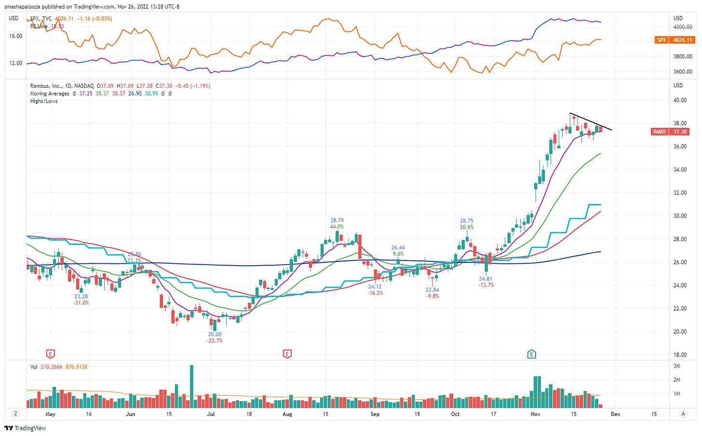
Task: Click the May label on time axis
Action: [x=50, y=414]
